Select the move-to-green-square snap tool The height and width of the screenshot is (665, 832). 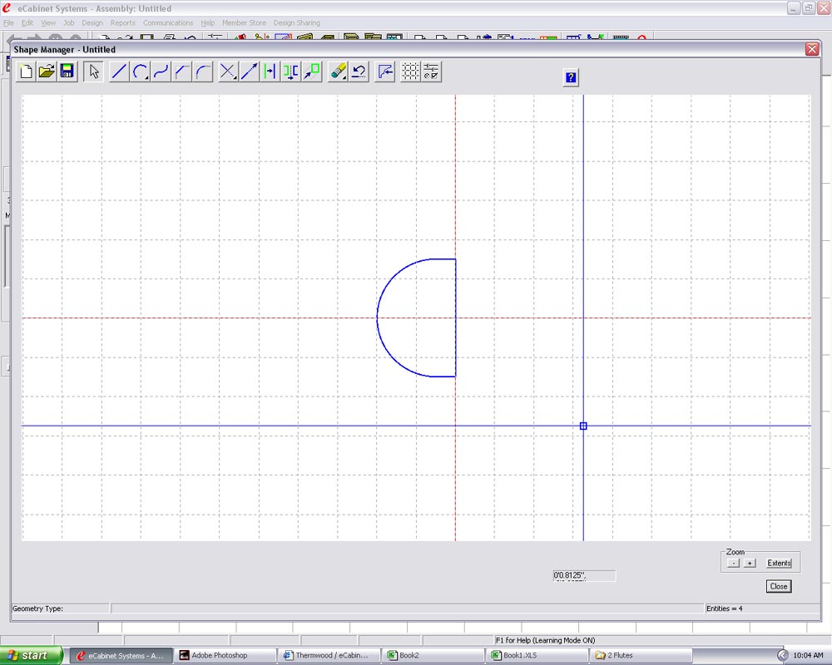(312, 71)
